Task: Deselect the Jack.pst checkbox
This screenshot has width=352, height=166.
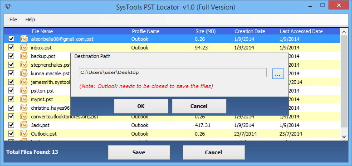Action: click(11, 125)
